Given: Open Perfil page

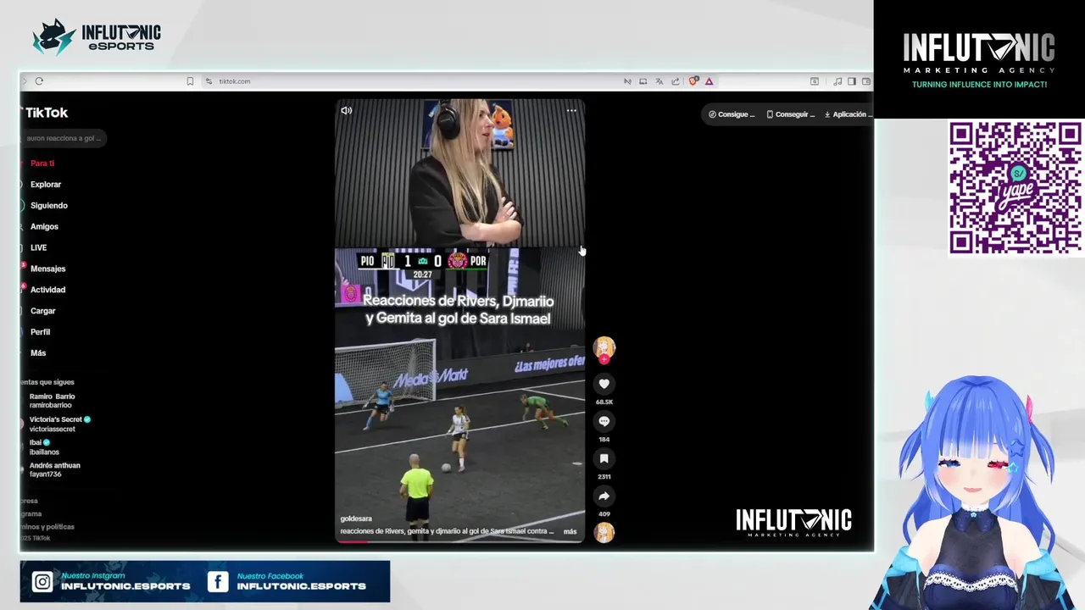Looking at the screenshot, I should tap(40, 332).
